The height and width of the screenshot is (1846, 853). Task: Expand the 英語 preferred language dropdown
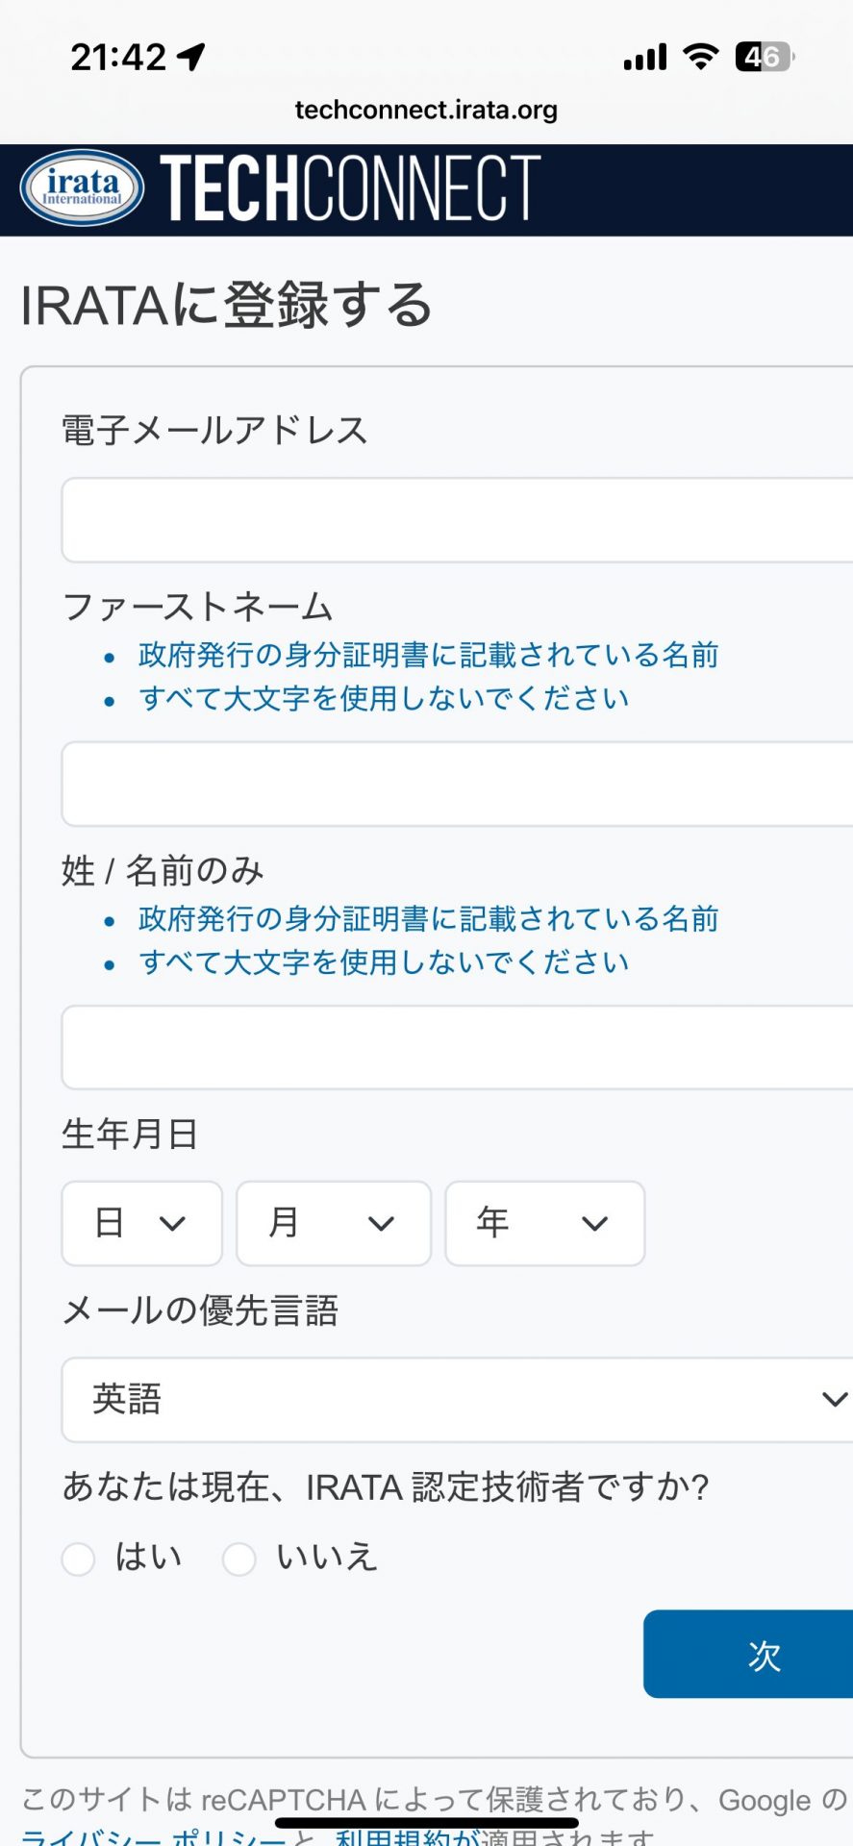pos(457,1400)
